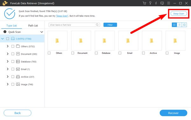Switch to list view
191x120 pixels.
tap(179, 25)
